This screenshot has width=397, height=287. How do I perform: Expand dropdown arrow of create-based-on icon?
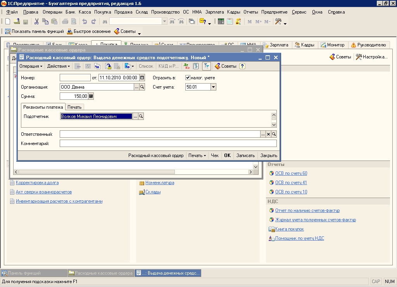click(x=133, y=67)
